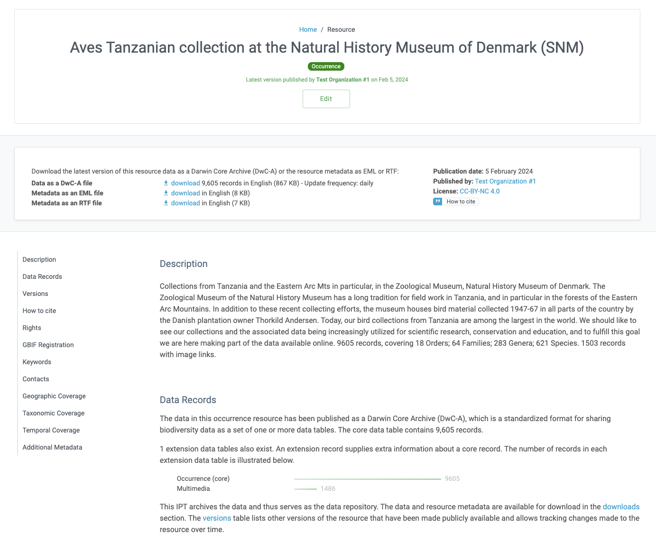Jump to Taxonomic Coverage section
This screenshot has height=552, width=656.
pos(54,413)
